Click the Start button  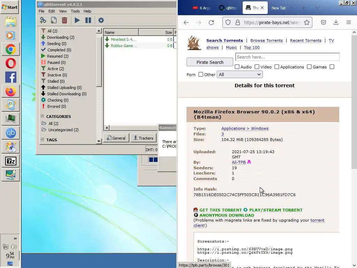coord(10,7)
